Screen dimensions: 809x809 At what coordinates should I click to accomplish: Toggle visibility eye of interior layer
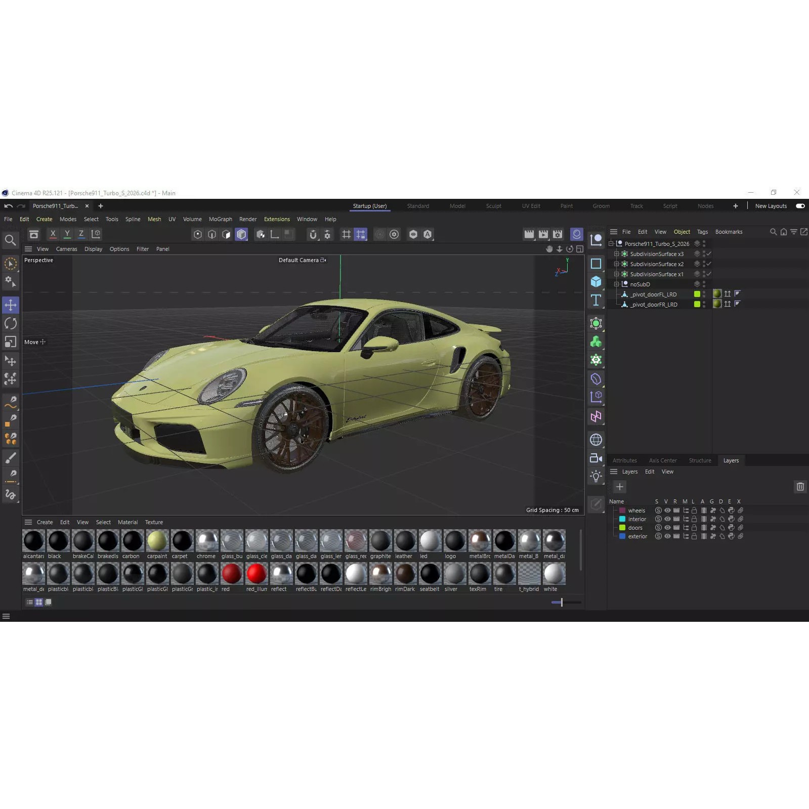coord(667,519)
